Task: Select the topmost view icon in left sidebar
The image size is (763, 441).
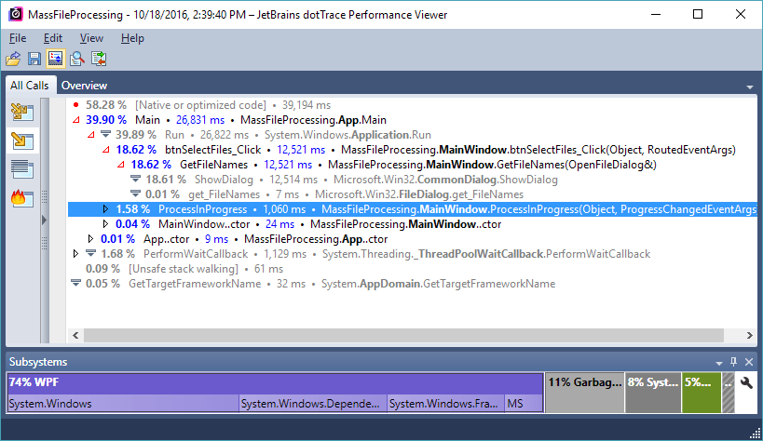Action: (x=22, y=113)
